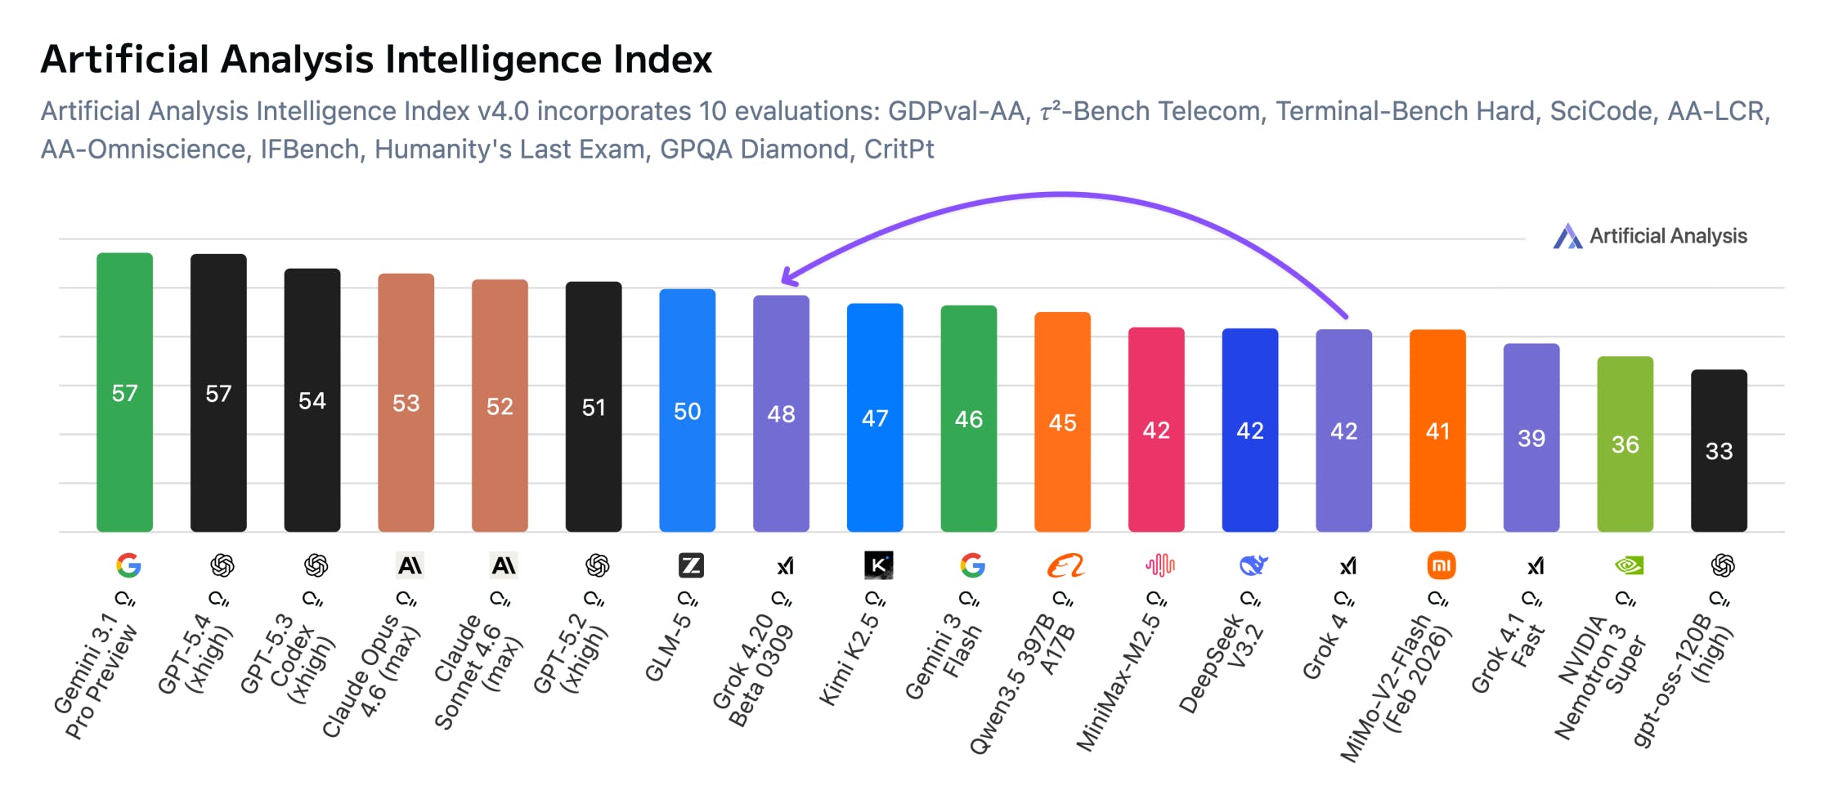
Task: Select the green Gemini 3.1 Pro Preview bar
Action: [124, 392]
